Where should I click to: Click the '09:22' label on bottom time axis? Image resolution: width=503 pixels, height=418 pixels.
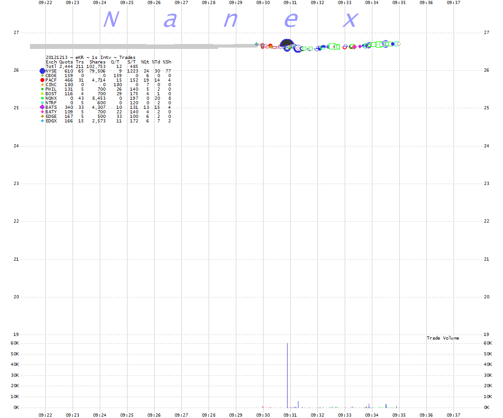pyautogui.click(x=45, y=415)
